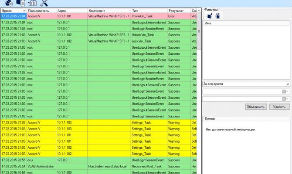Click the '17.03.2015 20:55' time cell
Viewport: 292px width, 174px height.
(x=14, y=160)
